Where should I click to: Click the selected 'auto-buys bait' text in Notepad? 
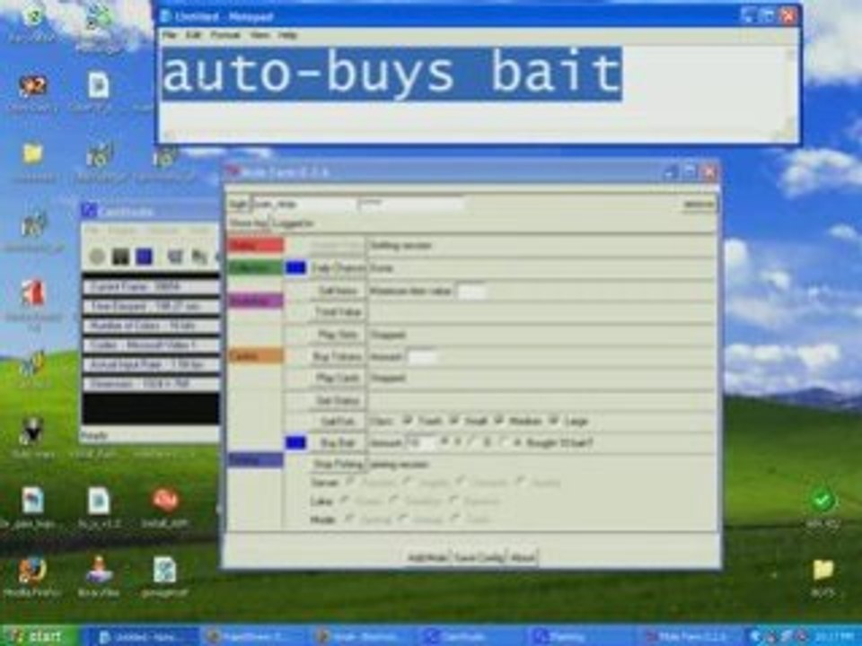tap(391, 73)
